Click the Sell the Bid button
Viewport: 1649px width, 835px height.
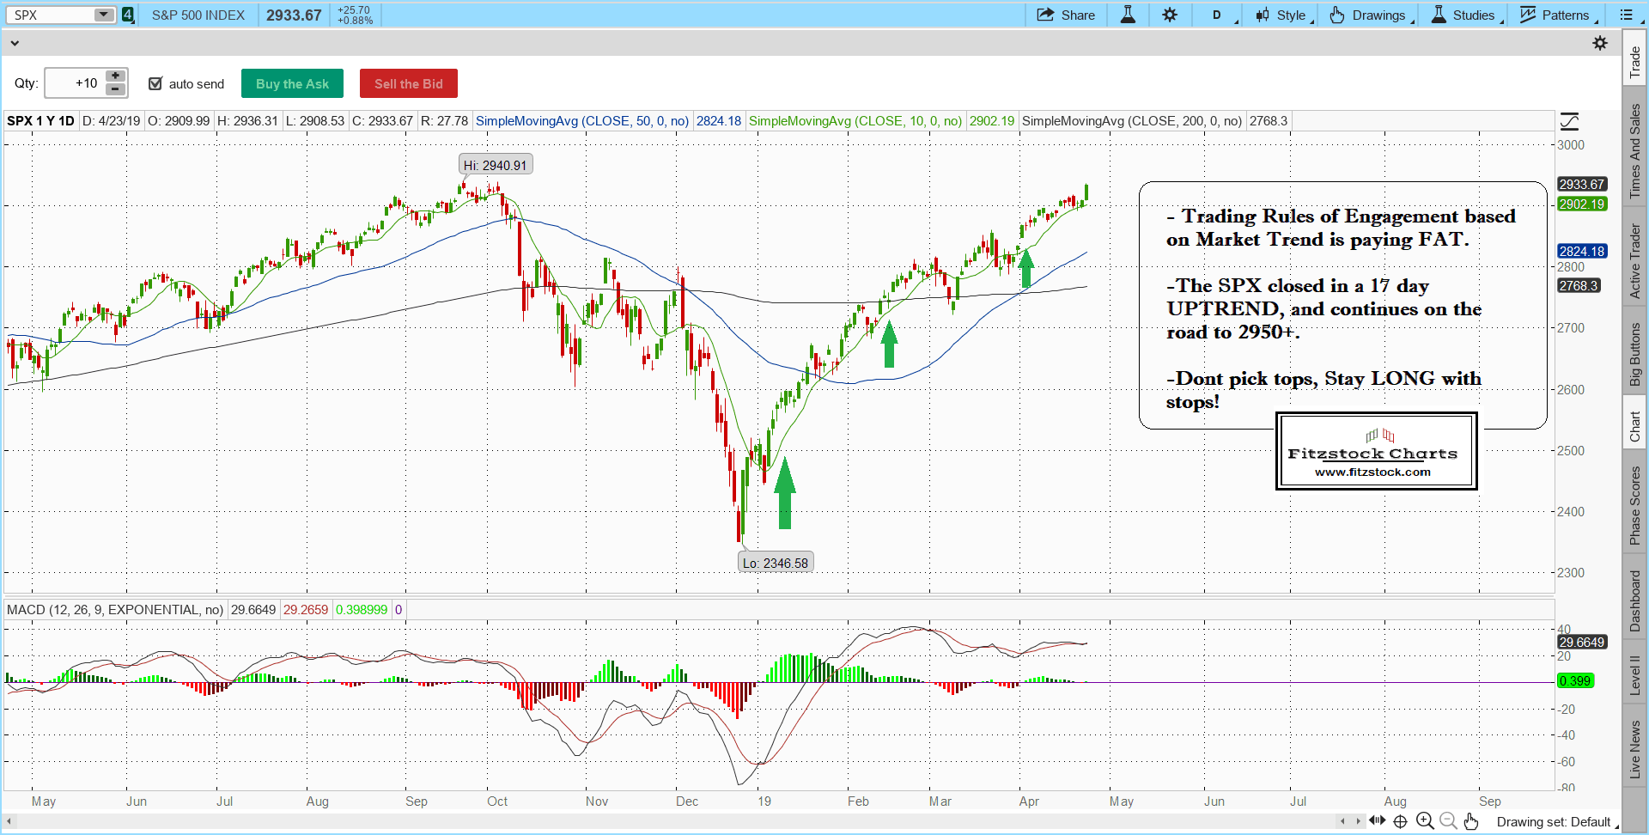(x=408, y=83)
